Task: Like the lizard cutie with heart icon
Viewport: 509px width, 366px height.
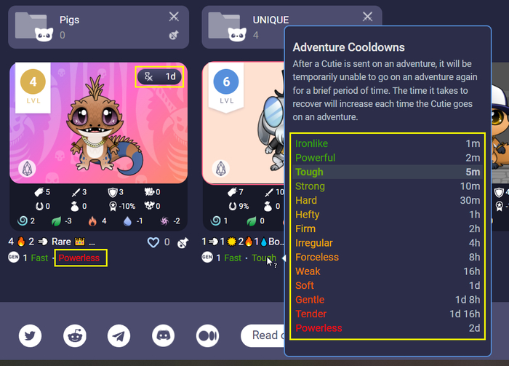Action: pos(153,242)
